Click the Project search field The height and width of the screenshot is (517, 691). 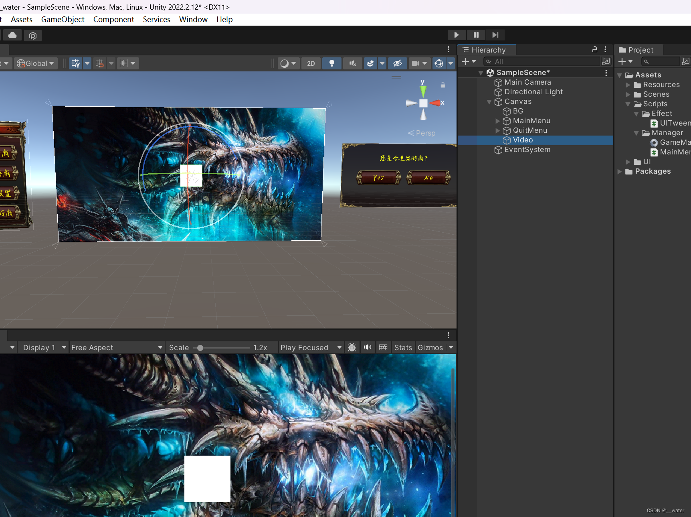[x=661, y=61]
